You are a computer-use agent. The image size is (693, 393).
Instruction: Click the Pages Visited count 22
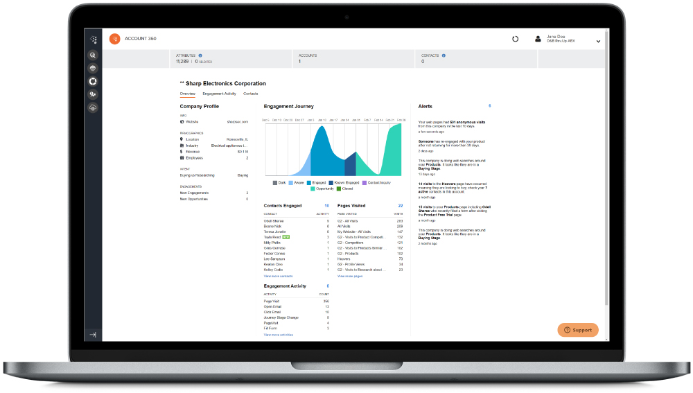(401, 206)
